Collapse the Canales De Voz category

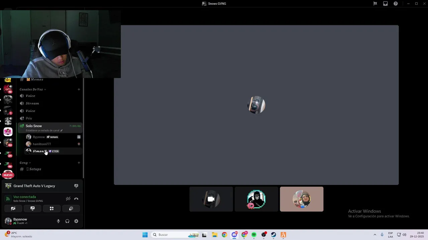click(x=33, y=89)
